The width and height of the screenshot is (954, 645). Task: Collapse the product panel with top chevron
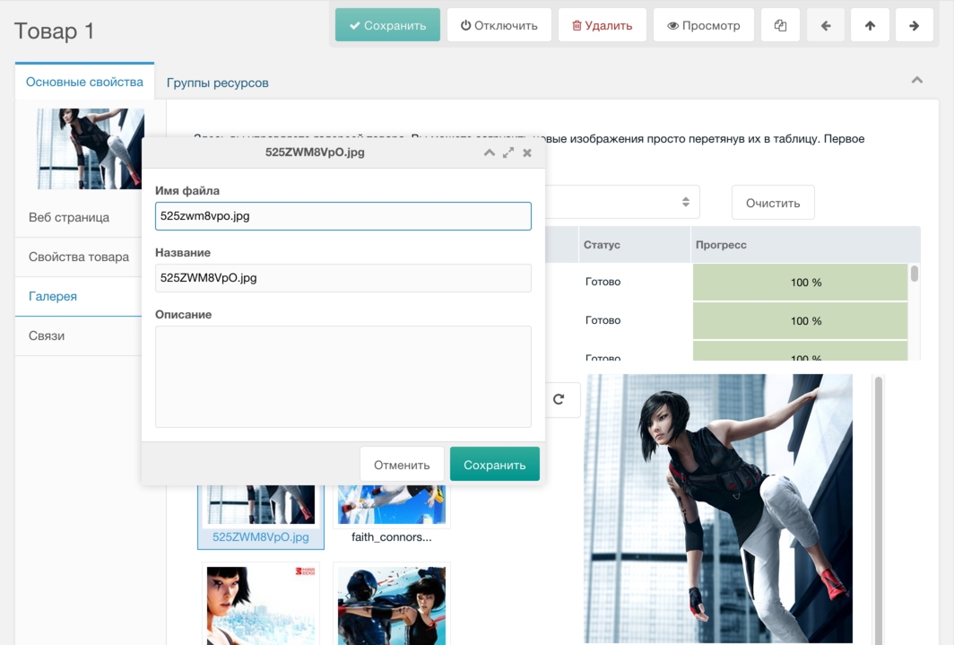click(916, 81)
